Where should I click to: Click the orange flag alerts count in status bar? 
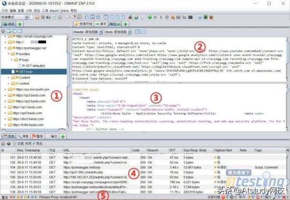click(20, 197)
